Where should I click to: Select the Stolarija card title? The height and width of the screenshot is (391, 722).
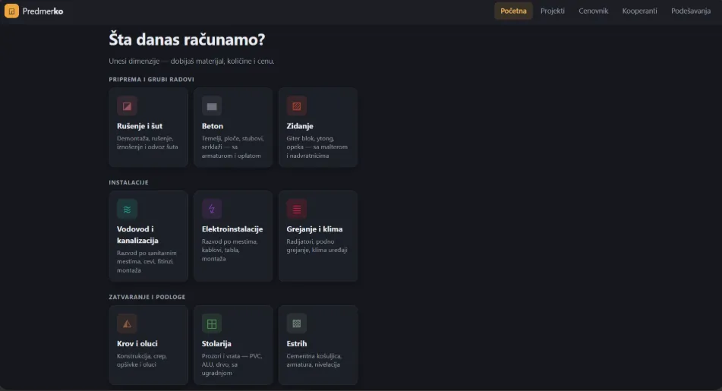216,344
